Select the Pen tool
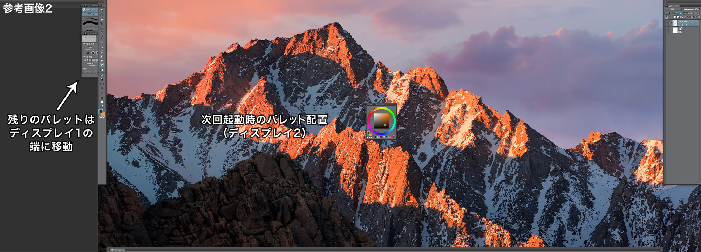 102,42
